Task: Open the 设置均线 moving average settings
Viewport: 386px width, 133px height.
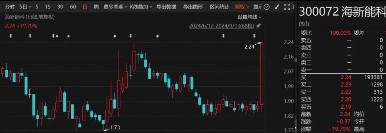Action: [249, 17]
